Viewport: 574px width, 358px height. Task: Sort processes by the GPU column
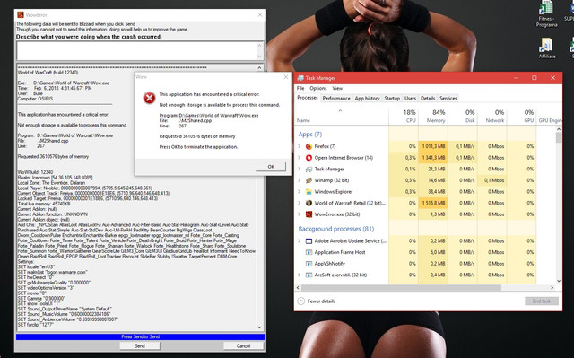pyautogui.click(x=522, y=116)
